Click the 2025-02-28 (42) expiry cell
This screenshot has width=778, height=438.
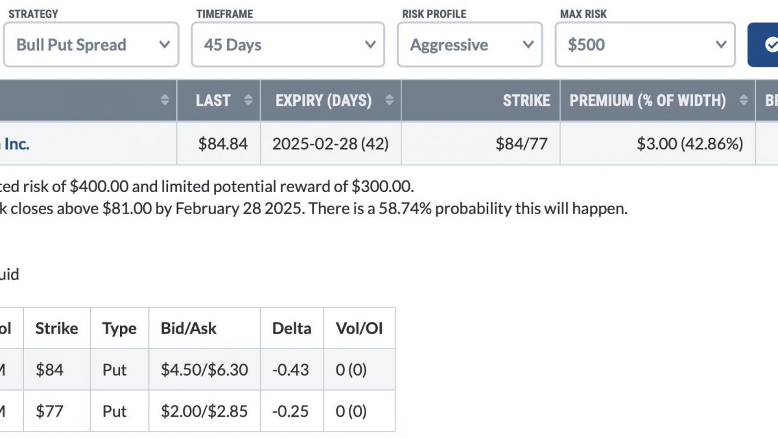pyautogui.click(x=331, y=143)
